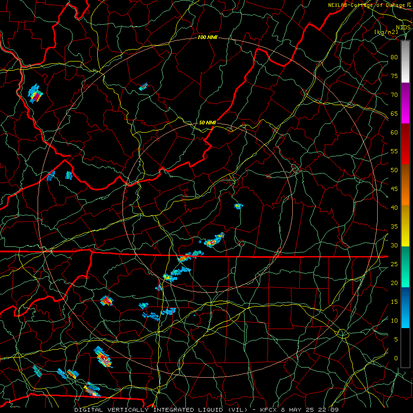413x413 pixels.
Task: Click the "65" value on the color scale
Action: (394, 113)
